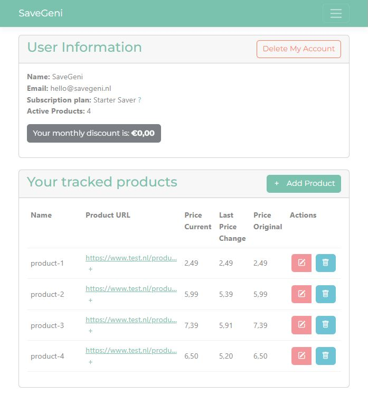Click the edit icon for product-4
This screenshot has width=368, height=403.
tap(301, 356)
